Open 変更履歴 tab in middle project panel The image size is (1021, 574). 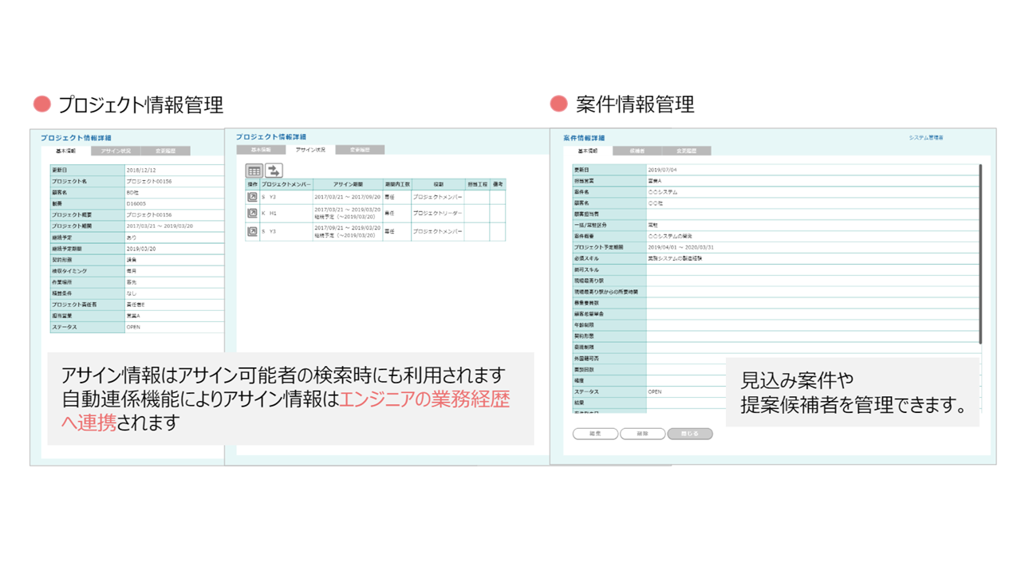coord(360,150)
